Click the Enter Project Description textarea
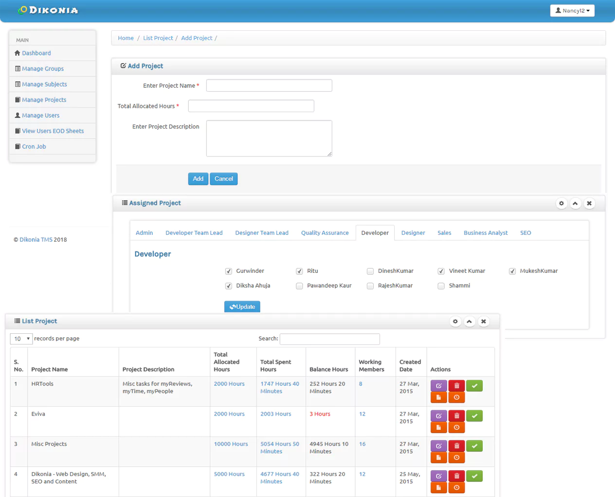The image size is (615, 497). (269, 138)
